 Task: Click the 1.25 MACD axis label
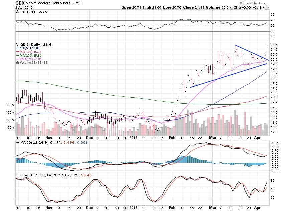[275, 143]
